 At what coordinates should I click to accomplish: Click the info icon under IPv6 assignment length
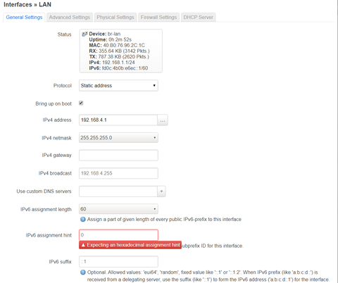(83, 220)
